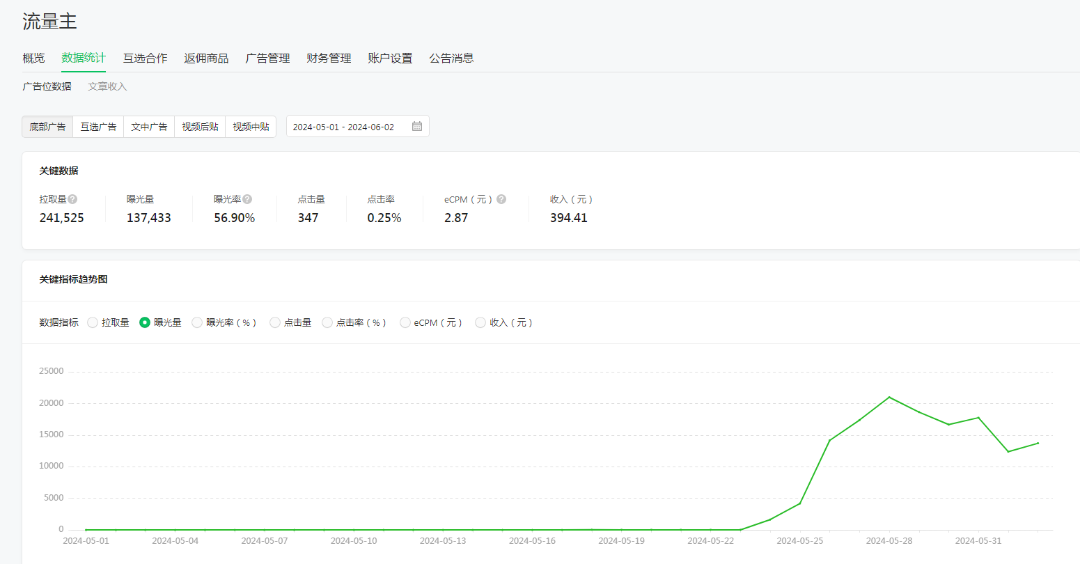The width and height of the screenshot is (1080, 564).
Task: Open the date range 2024-05-01 - 2024-06-02 field
Action: coord(358,126)
